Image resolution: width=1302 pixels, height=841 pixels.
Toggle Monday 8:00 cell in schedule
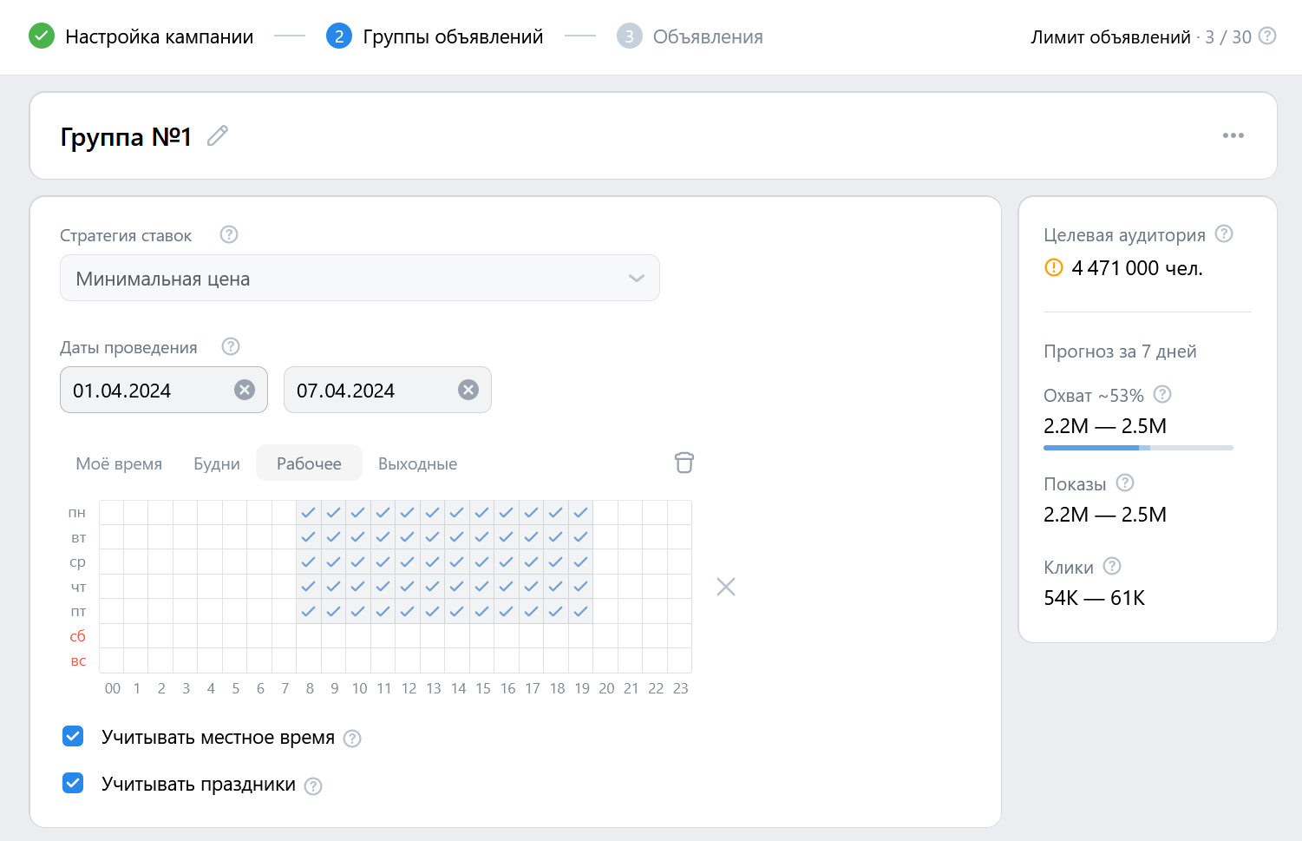pyautogui.click(x=309, y=513)
